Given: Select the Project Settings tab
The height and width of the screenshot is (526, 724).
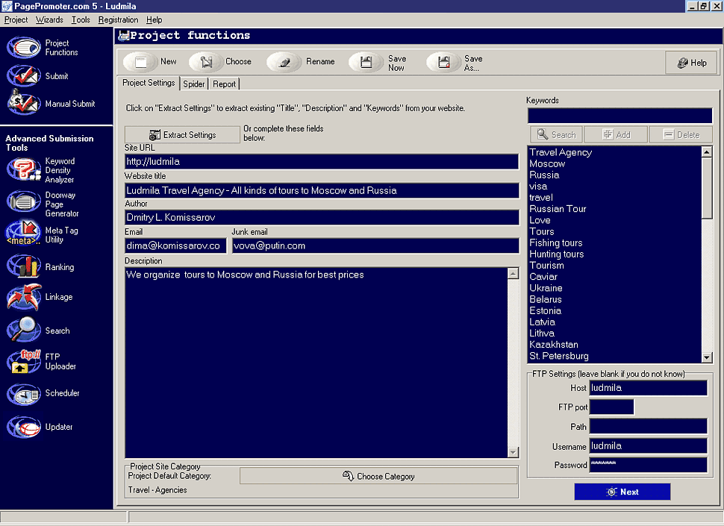Looking at the screenshot, I should tap(149, 83).
